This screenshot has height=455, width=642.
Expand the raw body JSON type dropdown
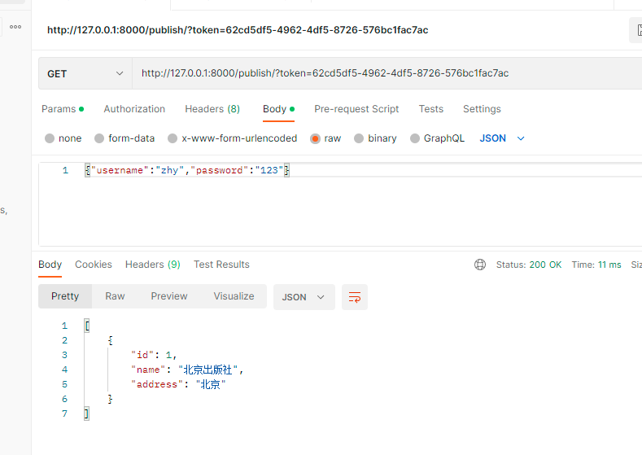pos(502,138)
